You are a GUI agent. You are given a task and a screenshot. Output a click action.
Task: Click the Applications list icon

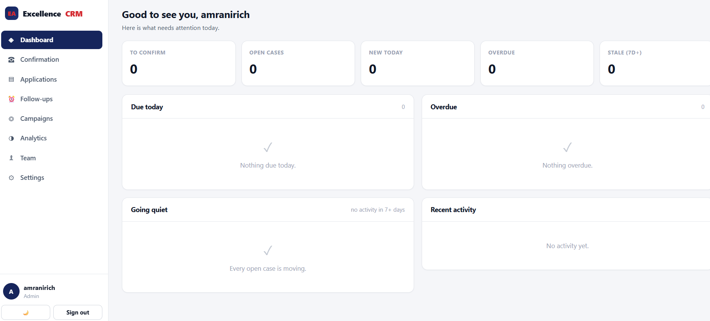pyautogui.click(x=12, y=79)
